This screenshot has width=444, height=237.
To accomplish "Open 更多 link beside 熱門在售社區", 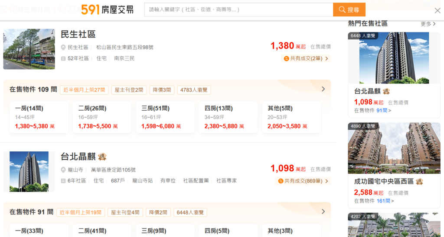I will point(428,24).
